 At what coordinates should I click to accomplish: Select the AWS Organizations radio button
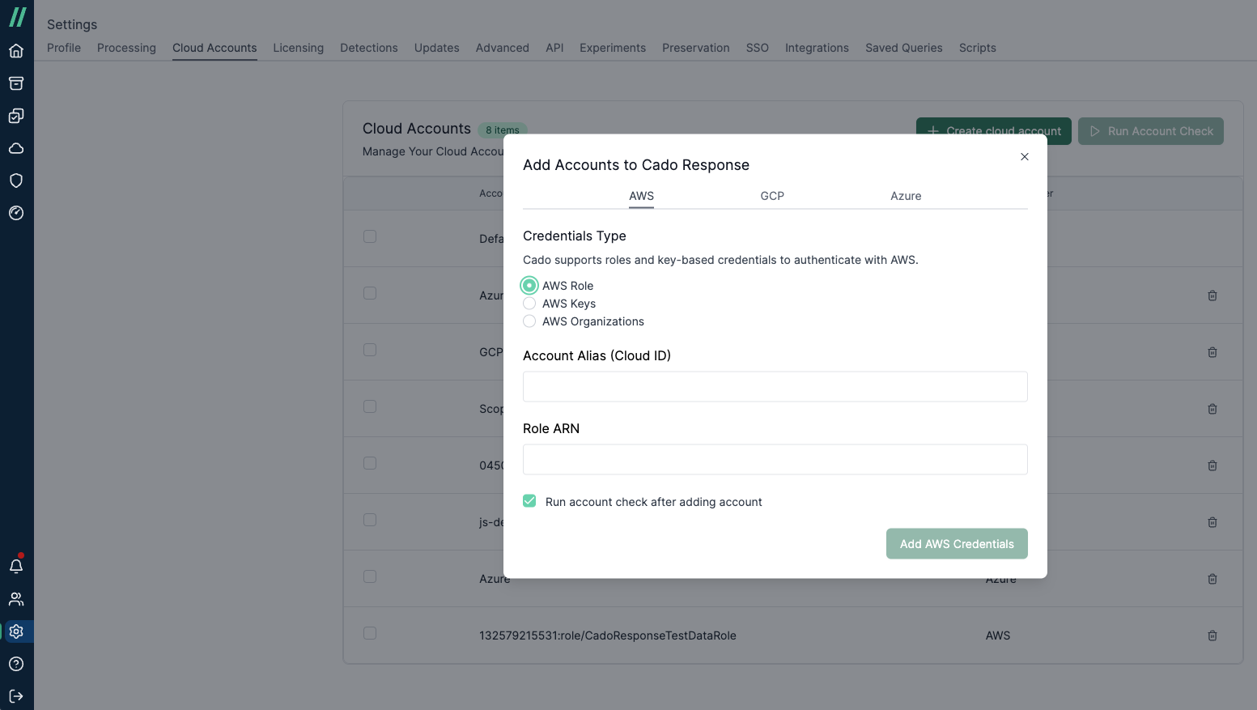pos(529,321)
